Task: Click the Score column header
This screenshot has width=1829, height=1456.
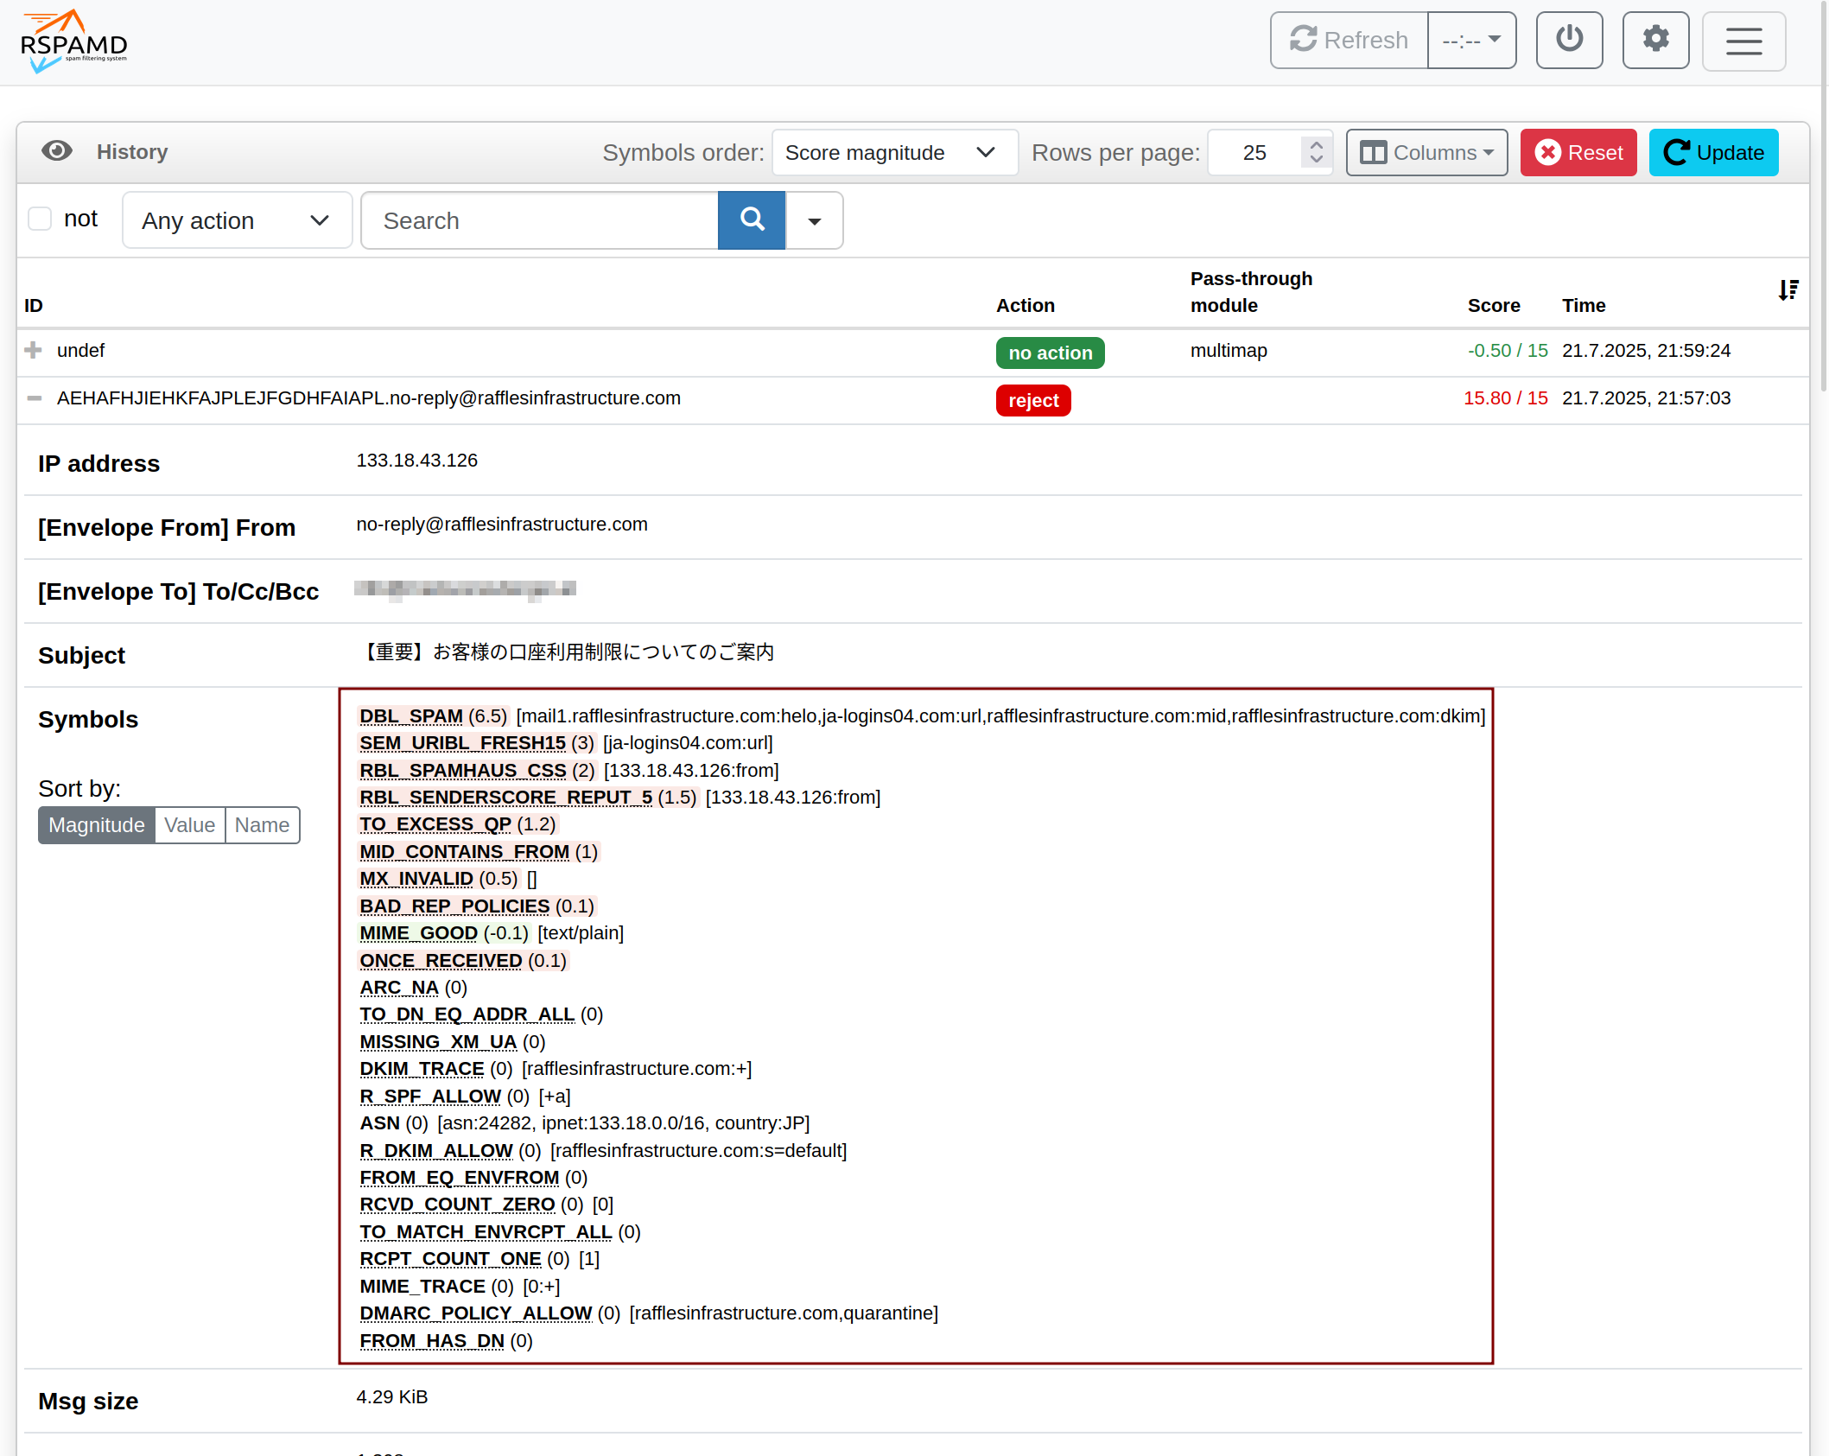Action: [x=1494, y=305]
